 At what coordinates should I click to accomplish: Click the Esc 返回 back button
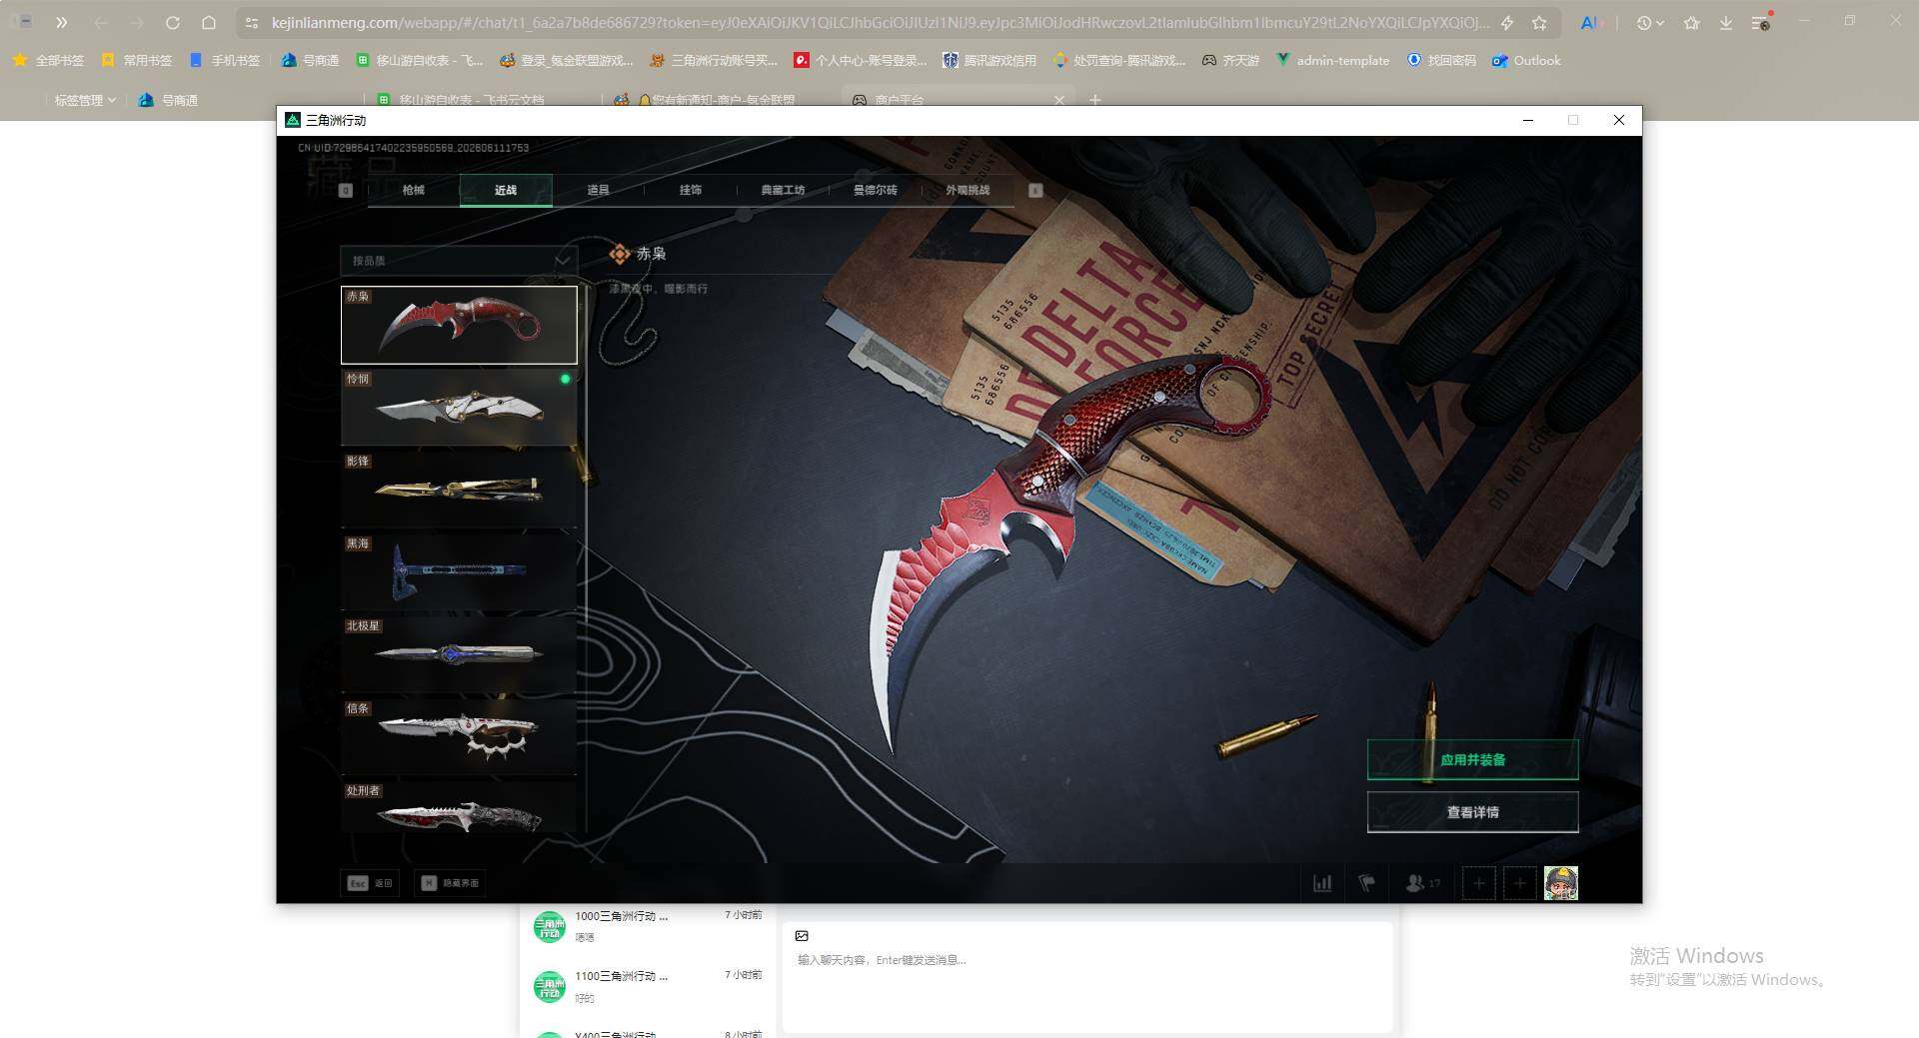tap(370, 883)
